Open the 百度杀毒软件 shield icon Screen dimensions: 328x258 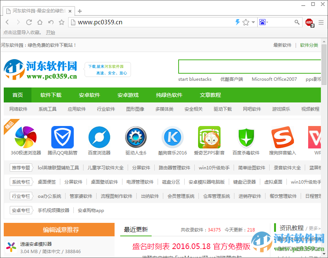246,137
